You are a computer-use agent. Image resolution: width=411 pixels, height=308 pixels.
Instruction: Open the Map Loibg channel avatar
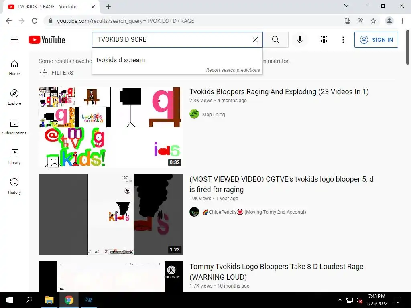point(194,114)
